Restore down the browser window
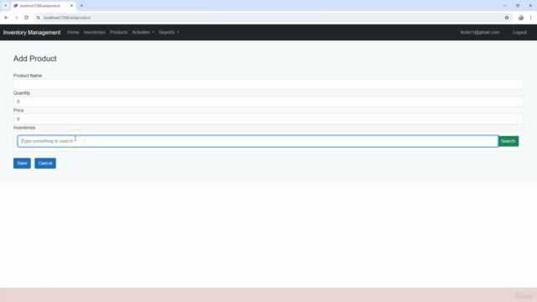 [x=518, y=6]
